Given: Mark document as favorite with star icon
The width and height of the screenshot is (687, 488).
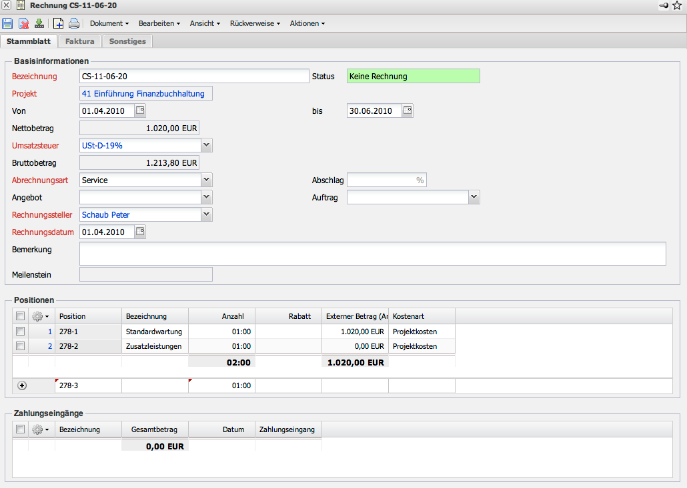Looking at the screenshot, I should [677, 5].
